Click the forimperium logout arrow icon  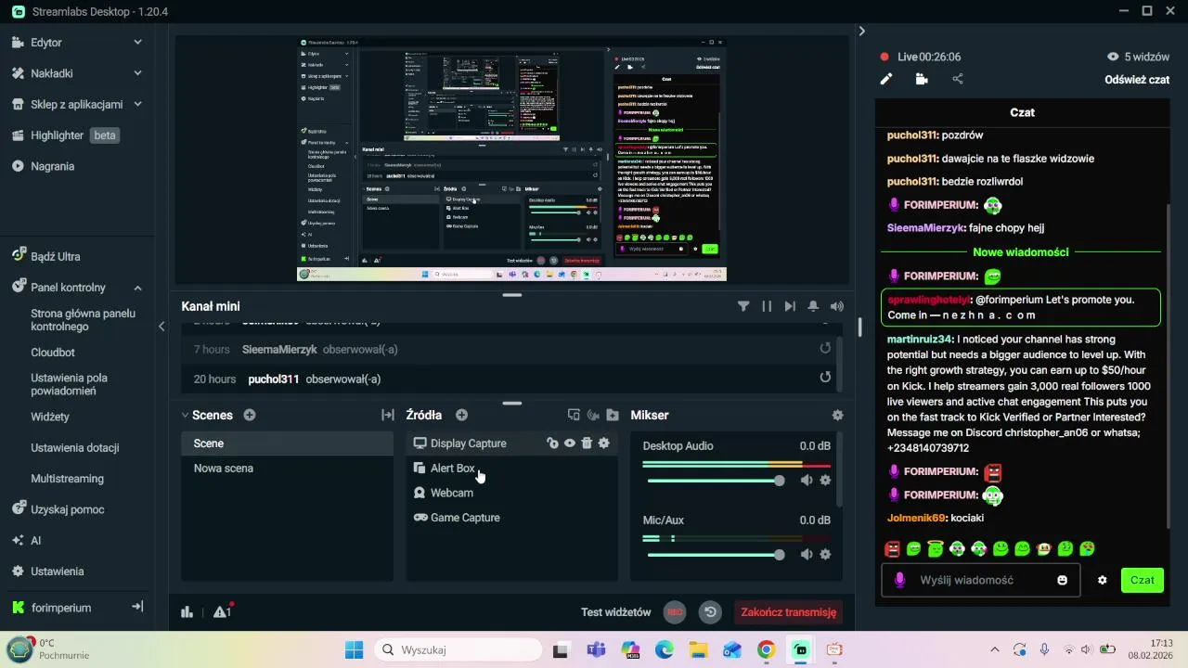pyautogui.click(x=137, y=607)
